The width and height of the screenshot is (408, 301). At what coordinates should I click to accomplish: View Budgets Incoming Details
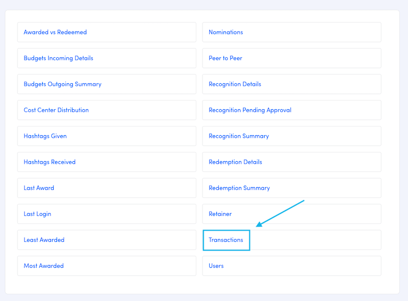(58, 58)
